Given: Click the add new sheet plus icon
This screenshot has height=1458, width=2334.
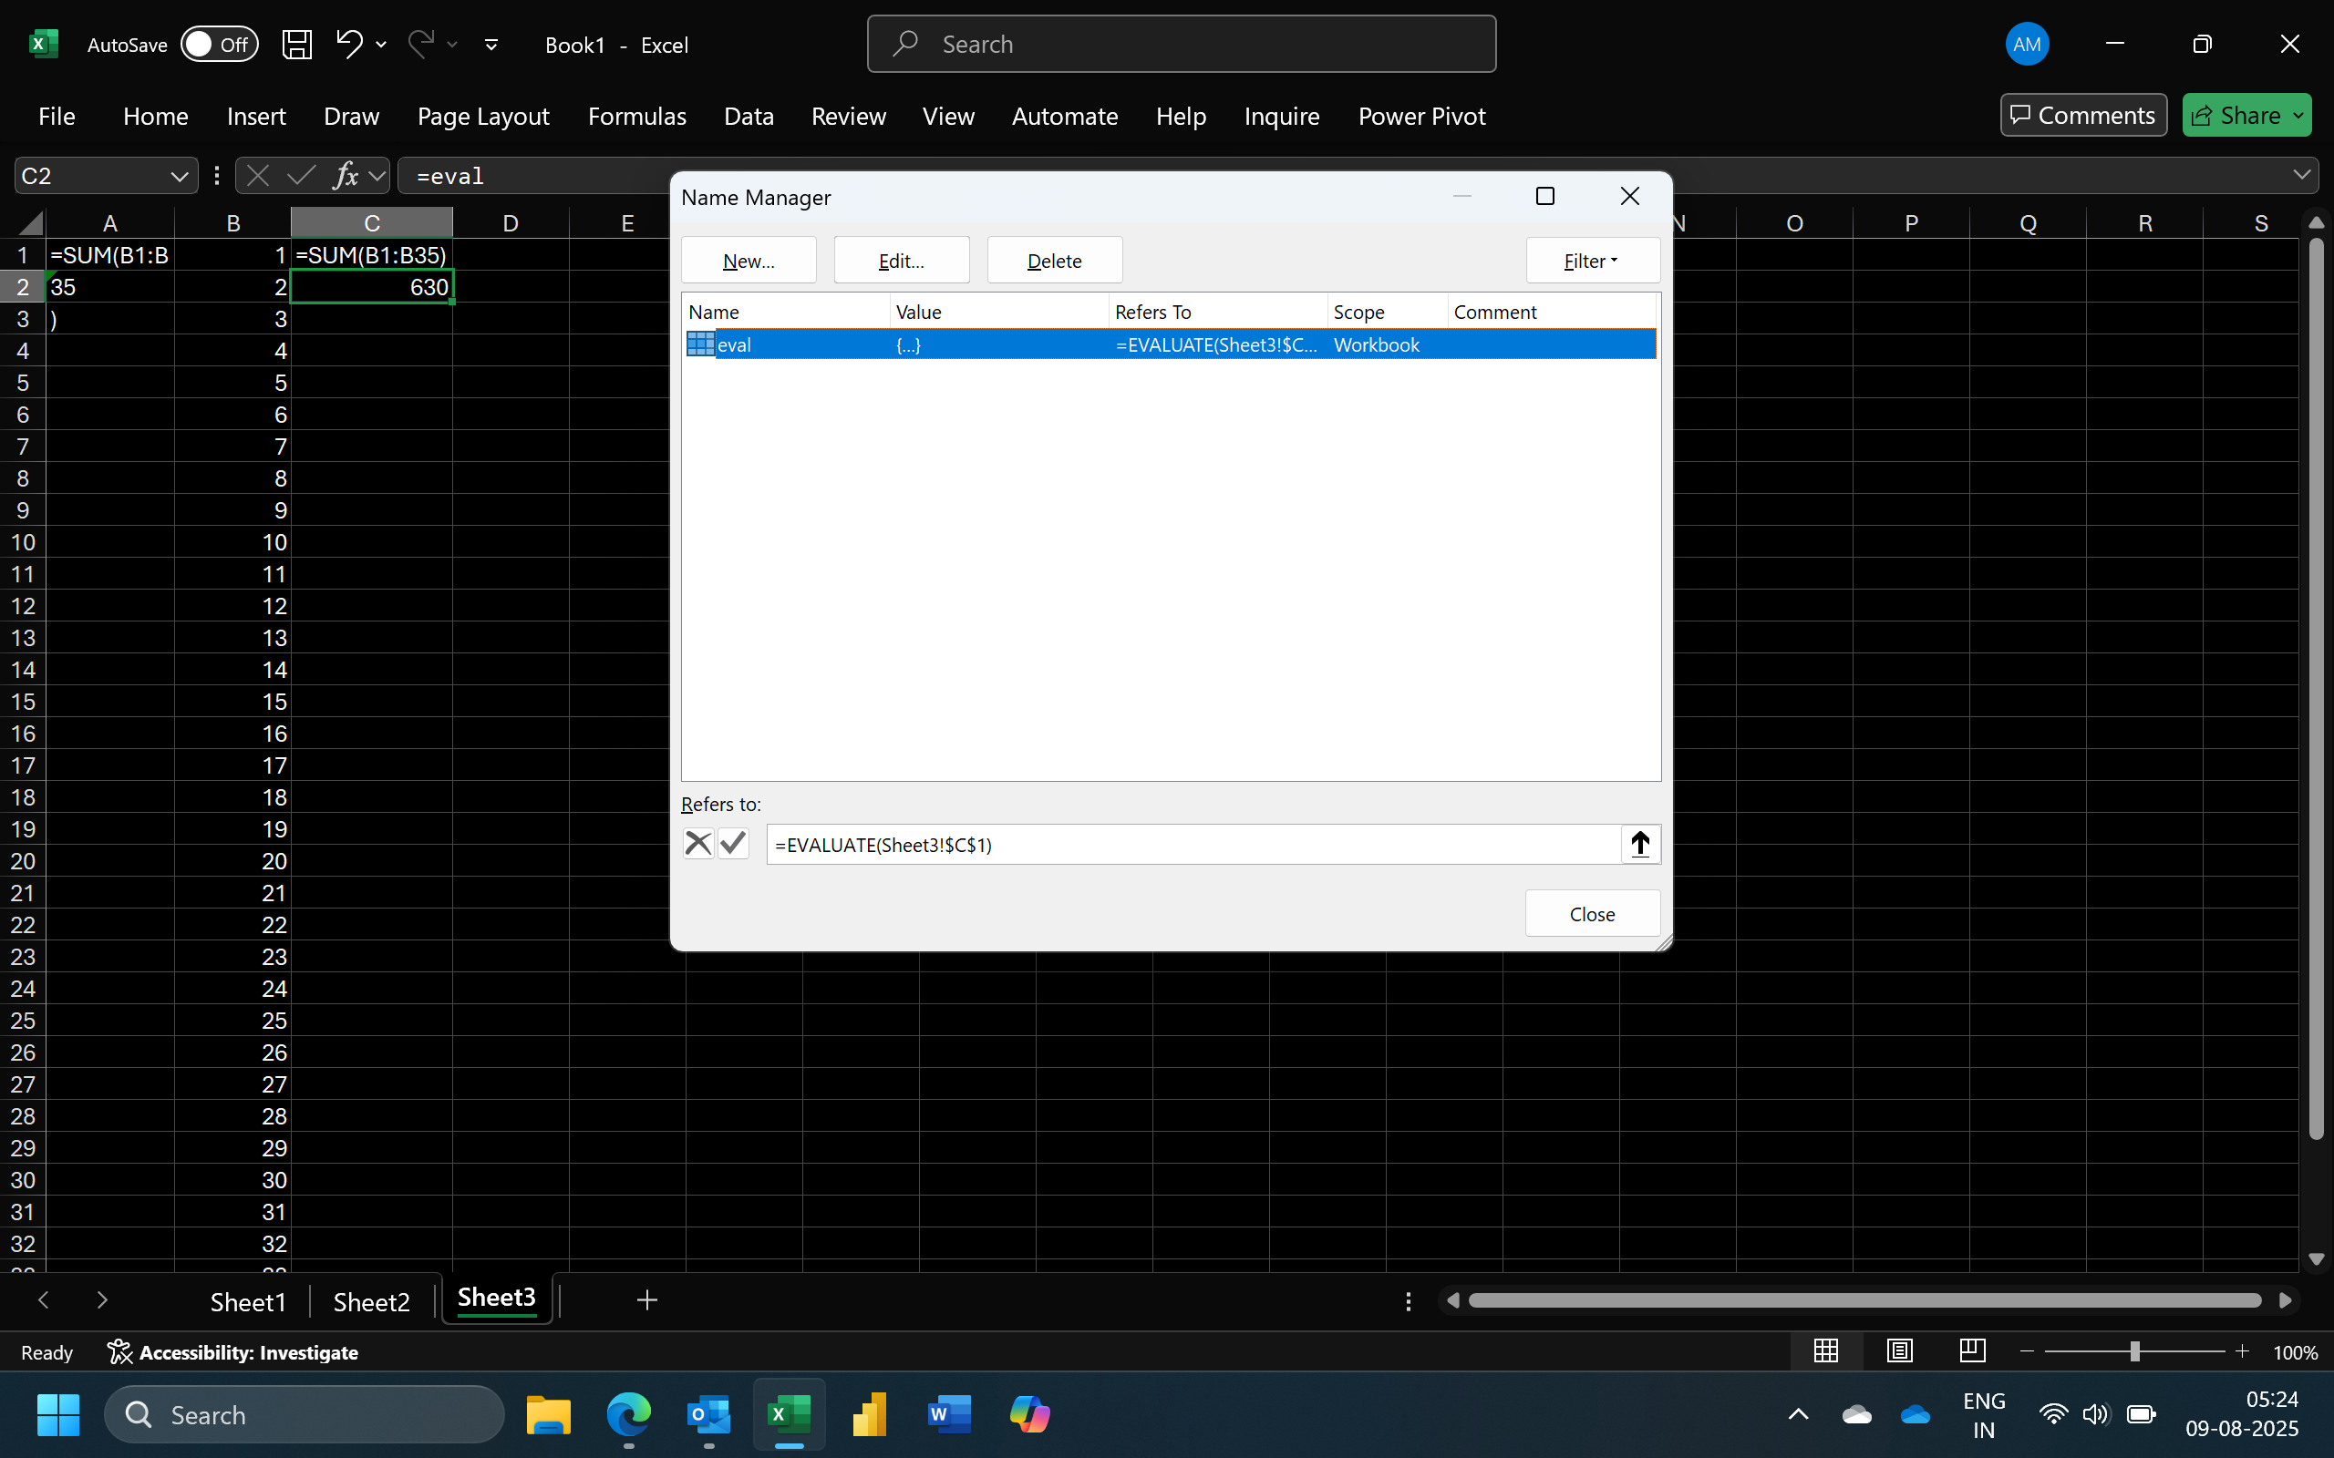Looking at the screenshot, I should click(x=647, y=1301).
